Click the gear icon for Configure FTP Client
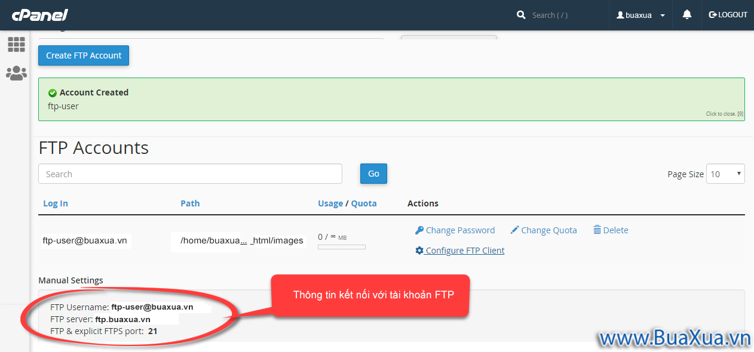Image resolution: width=754 pixels, height=352 pixels. coord(419,251)
